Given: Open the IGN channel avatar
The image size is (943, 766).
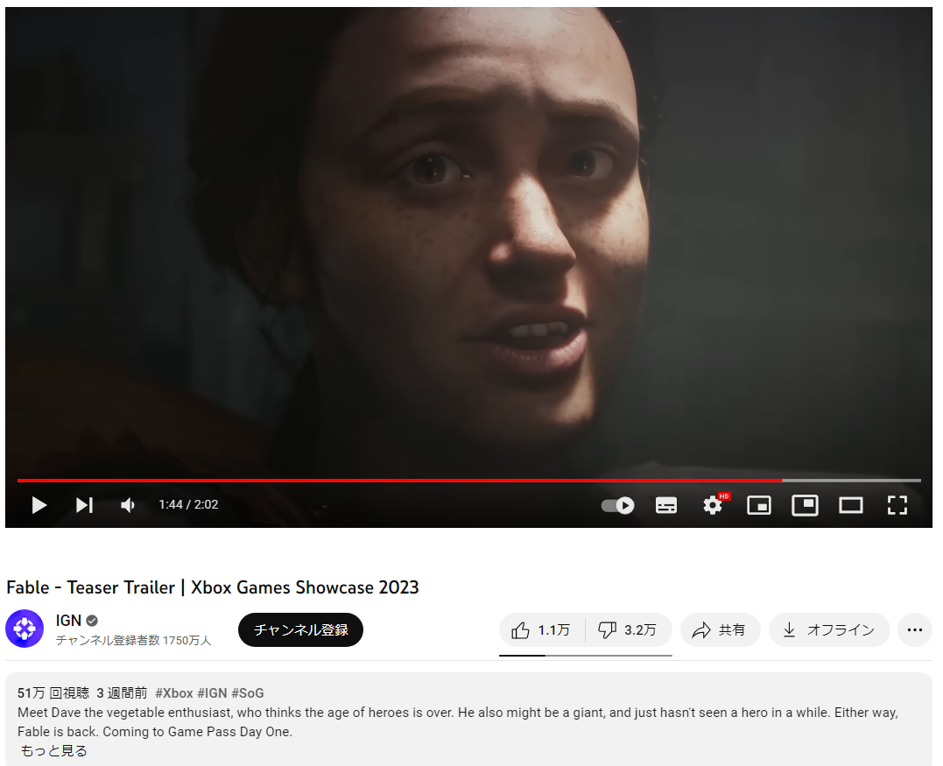Looking at the screenshot, I should coord(25,629).
